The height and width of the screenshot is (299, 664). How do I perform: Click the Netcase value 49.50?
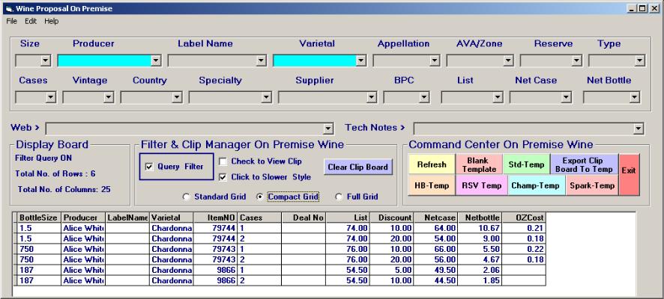click(435, 271)
